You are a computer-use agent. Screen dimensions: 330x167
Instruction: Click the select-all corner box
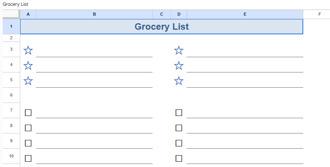[11, 14]
